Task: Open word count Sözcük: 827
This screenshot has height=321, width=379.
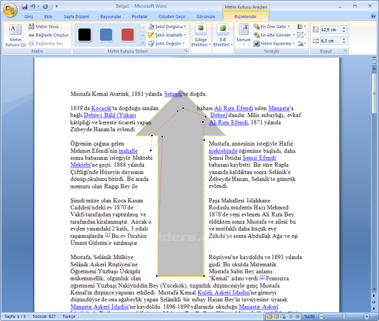Action: pyautogui.click(x=44, y=316)
